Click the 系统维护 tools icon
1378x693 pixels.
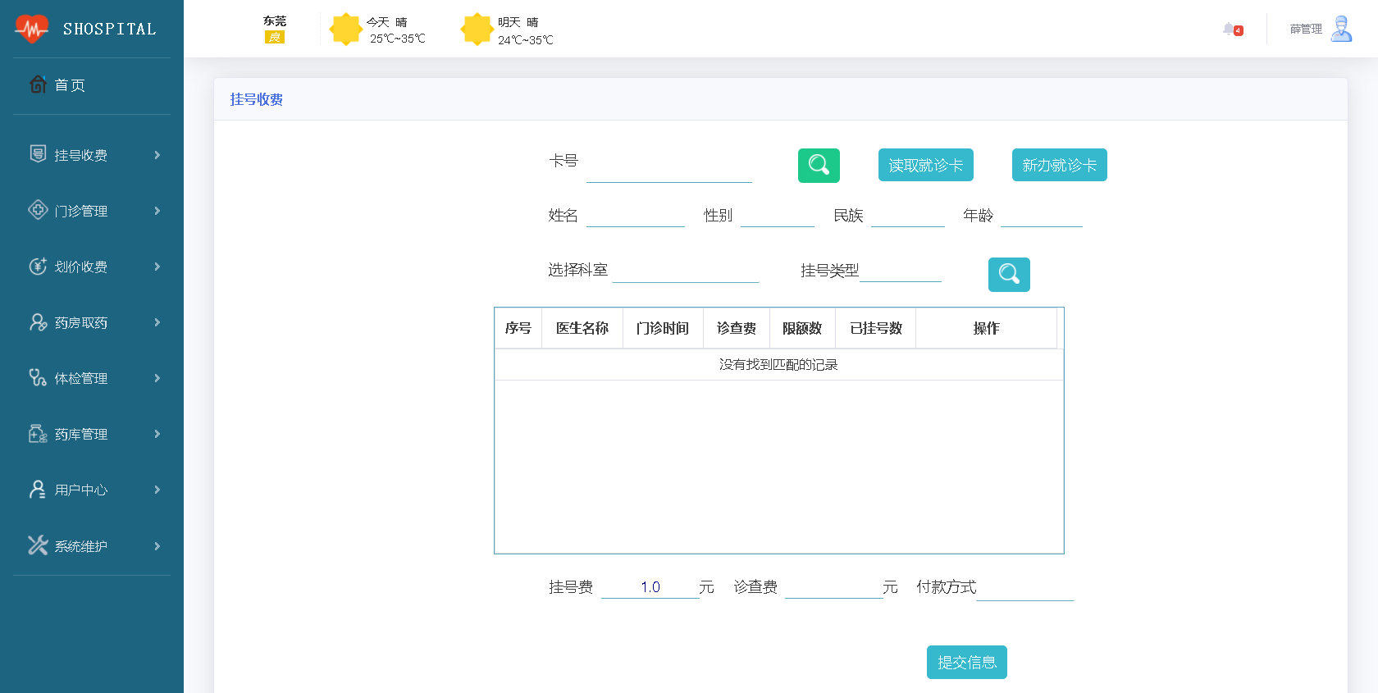click(38, 545)
